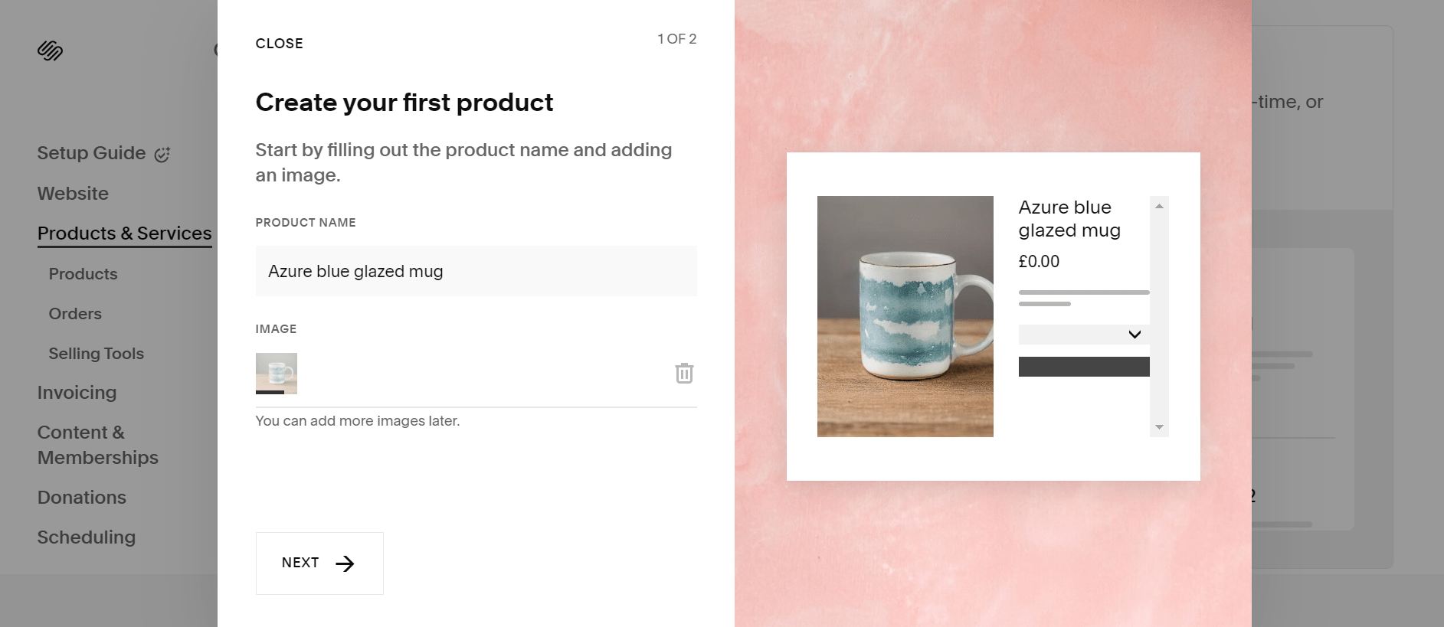Switch to the Orders page
Viewport: 1444px width, 627px height.
(74, 313)
